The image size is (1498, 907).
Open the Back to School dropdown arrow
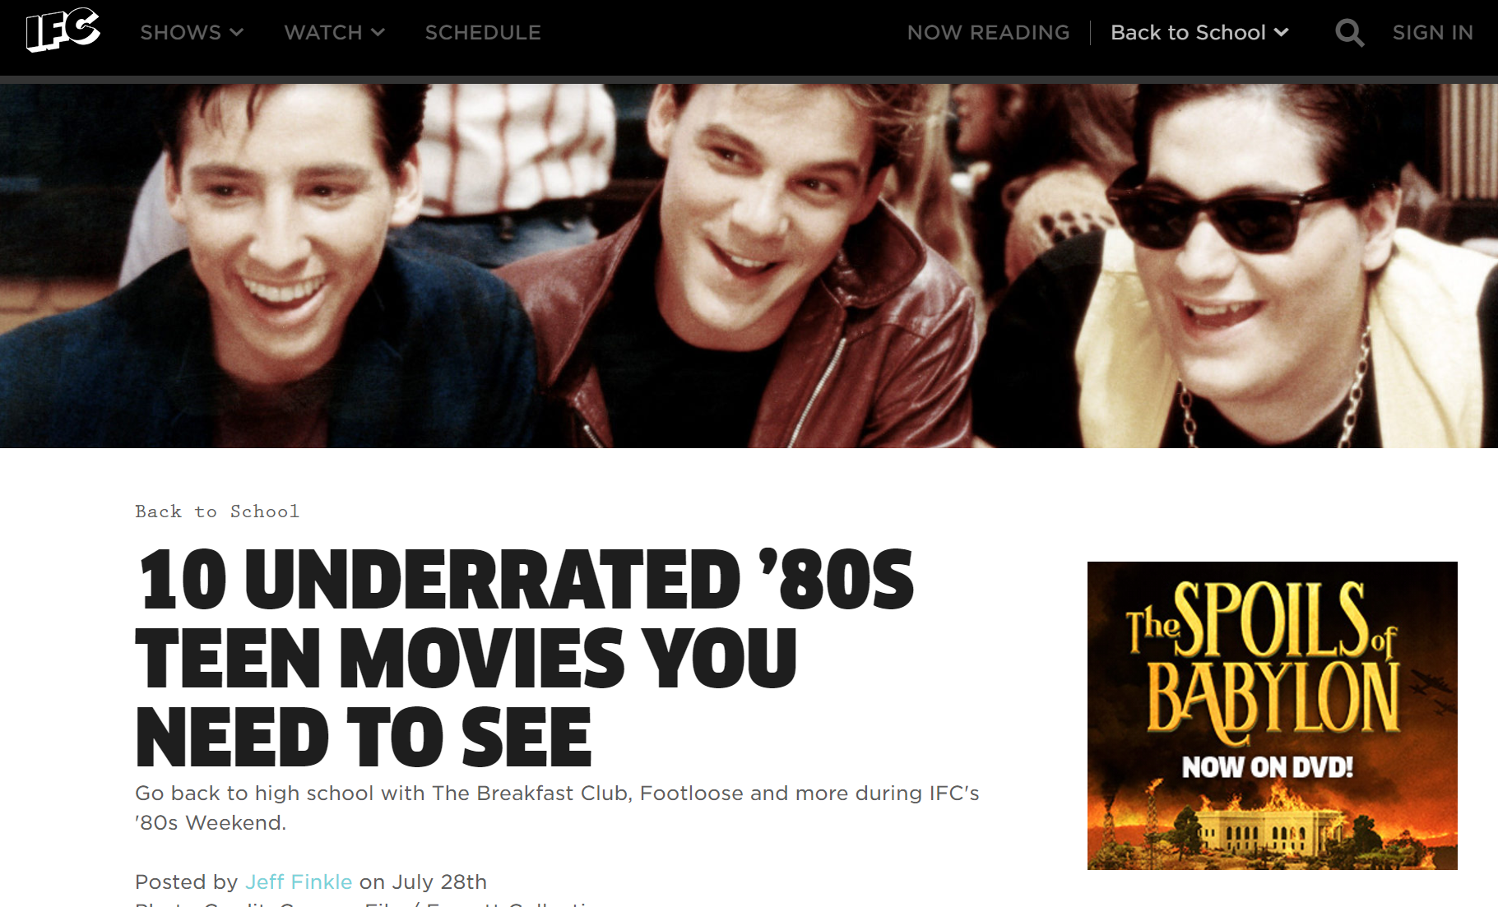(x=1281, y=32)
